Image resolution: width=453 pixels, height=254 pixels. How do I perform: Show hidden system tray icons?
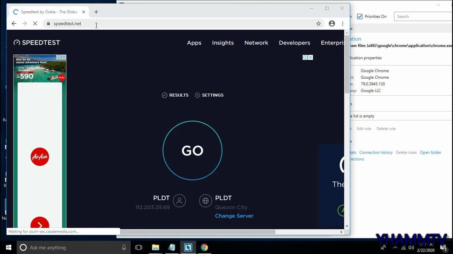[x=395, y=248]
